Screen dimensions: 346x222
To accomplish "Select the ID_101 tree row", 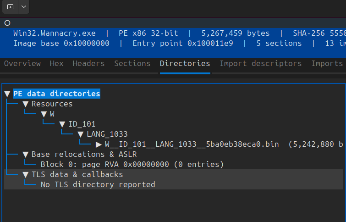I will click(82, 124).
